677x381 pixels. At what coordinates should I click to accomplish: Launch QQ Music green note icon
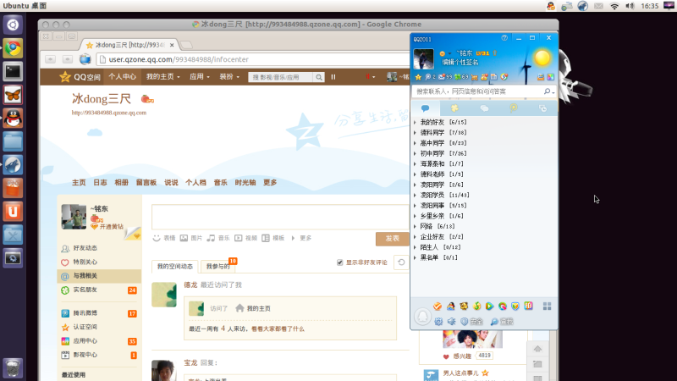(x=476, y=306)
